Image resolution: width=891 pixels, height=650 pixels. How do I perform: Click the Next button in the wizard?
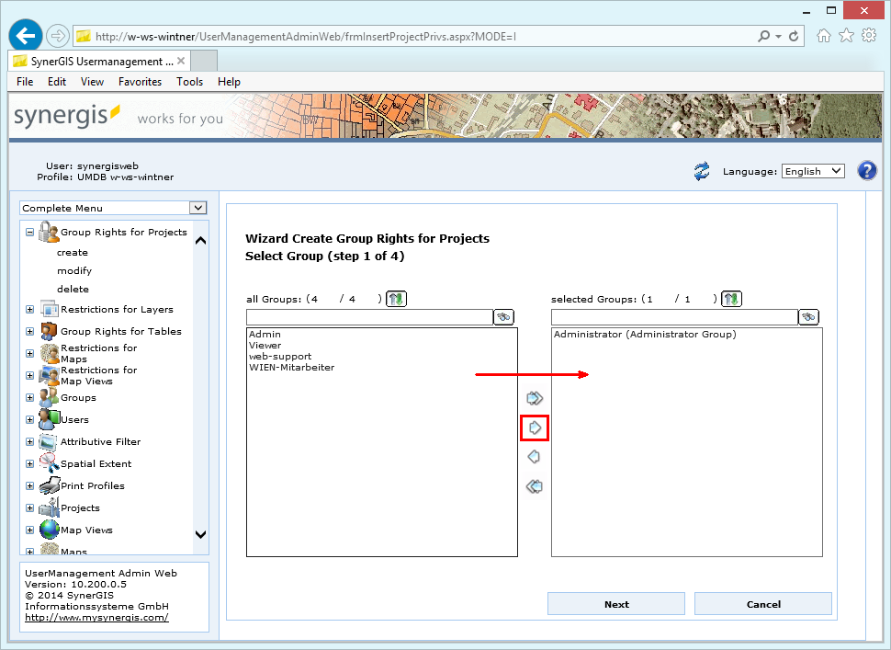click(615, 604)
